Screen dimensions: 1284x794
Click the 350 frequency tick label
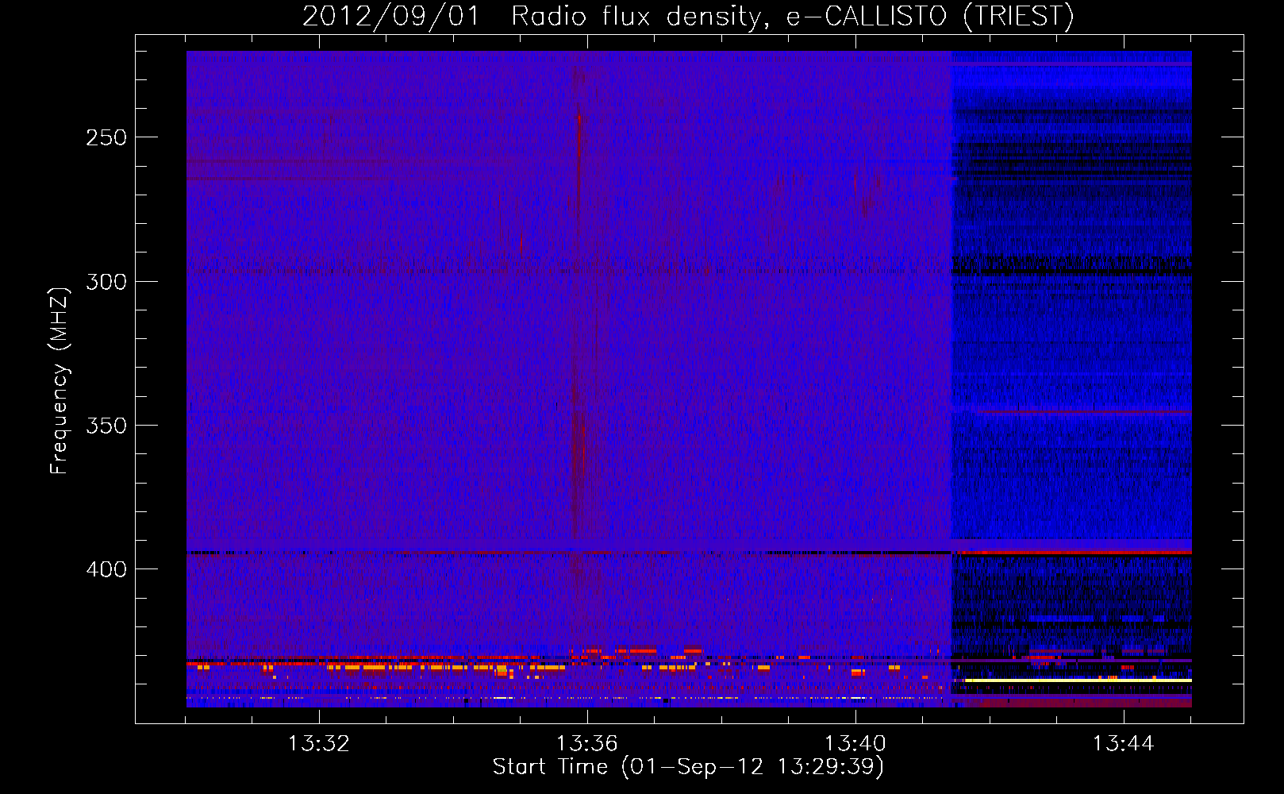point(106,426)
